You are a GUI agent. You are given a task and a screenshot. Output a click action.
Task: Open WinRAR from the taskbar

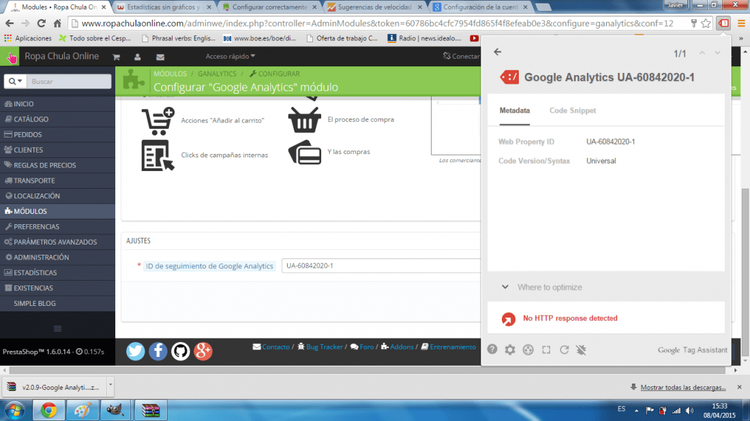[x=151, y=410]
